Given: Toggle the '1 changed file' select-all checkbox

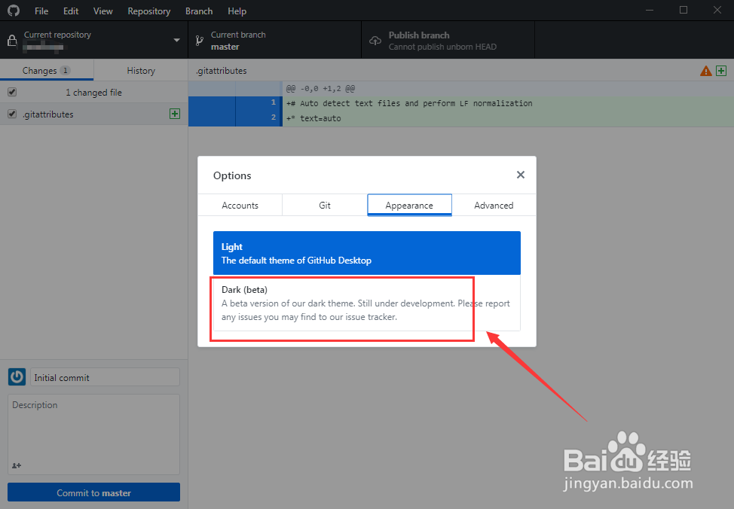Looking at the screenshot, I should point(12,92).
